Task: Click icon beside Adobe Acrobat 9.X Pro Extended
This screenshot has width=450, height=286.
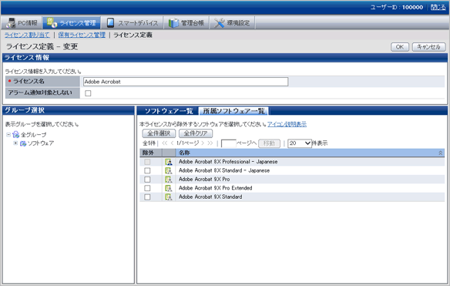Action: click(x=169, y=188)
